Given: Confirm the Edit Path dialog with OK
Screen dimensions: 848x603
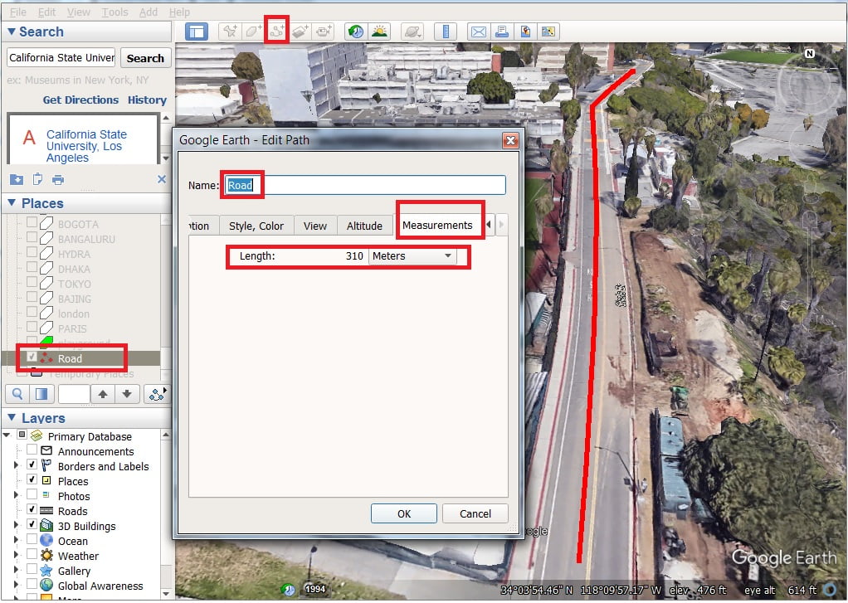Looking at the screenshot, I should coord(404,513).
